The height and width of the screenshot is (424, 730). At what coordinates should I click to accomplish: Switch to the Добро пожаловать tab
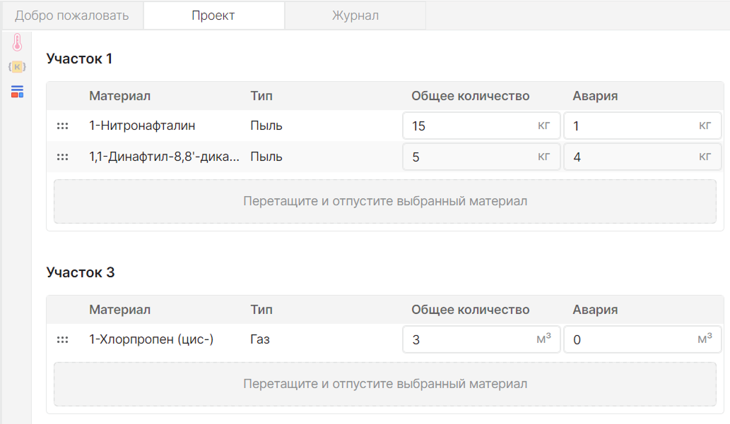72,16
